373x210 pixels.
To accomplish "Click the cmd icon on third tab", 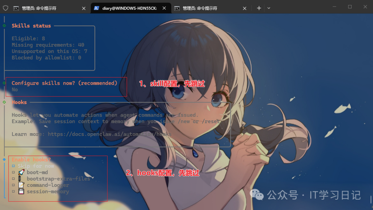I will pyautogui.click(x=177, y=8).
